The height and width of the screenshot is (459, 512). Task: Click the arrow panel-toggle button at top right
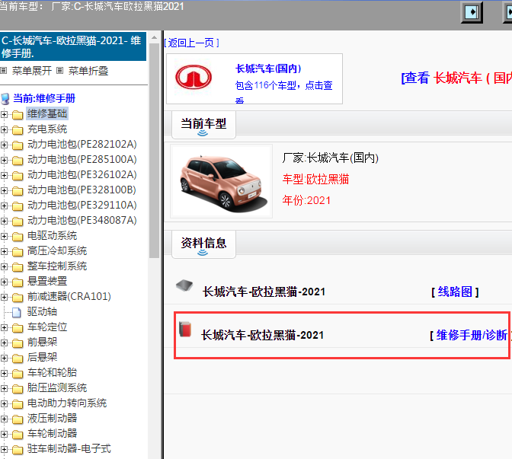point(472,12)
